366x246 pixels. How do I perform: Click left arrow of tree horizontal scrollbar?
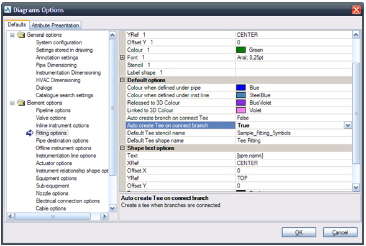pyautogui.click(x=11, y=217)
